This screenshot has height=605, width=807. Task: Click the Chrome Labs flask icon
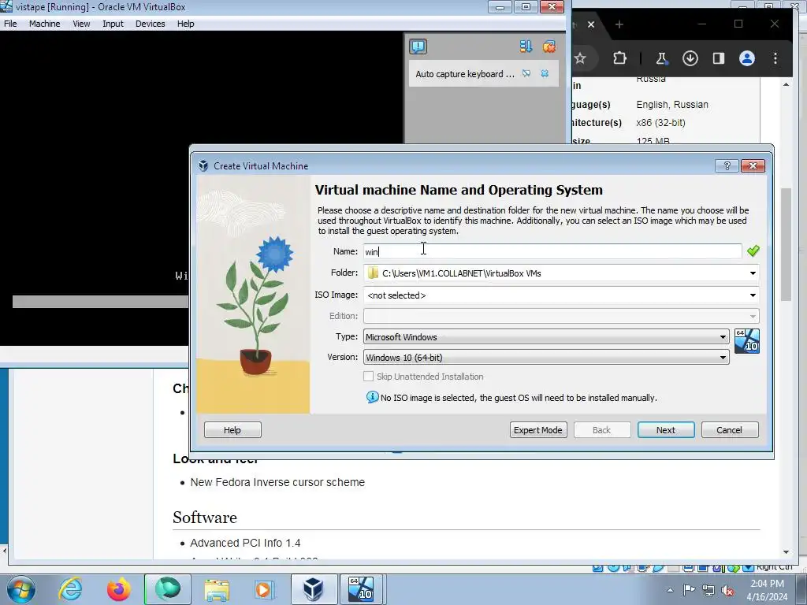pos(661,58)
